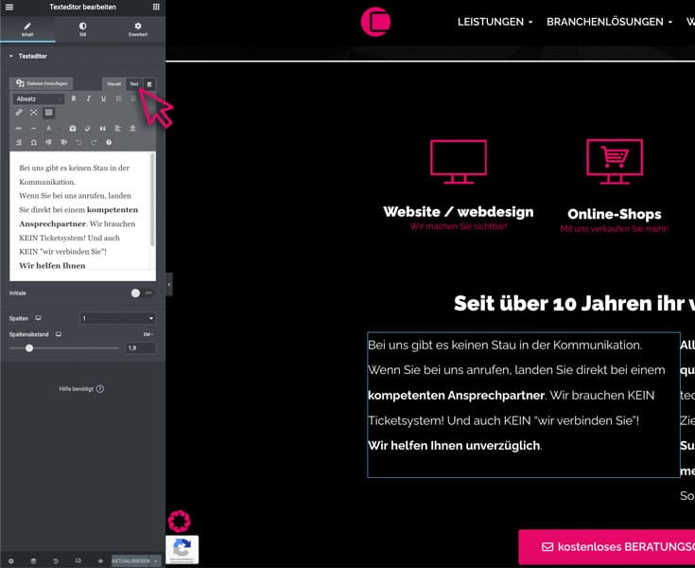Click the Spaltenabstand slider handle

pyautogui.click(x=29, y=348)
